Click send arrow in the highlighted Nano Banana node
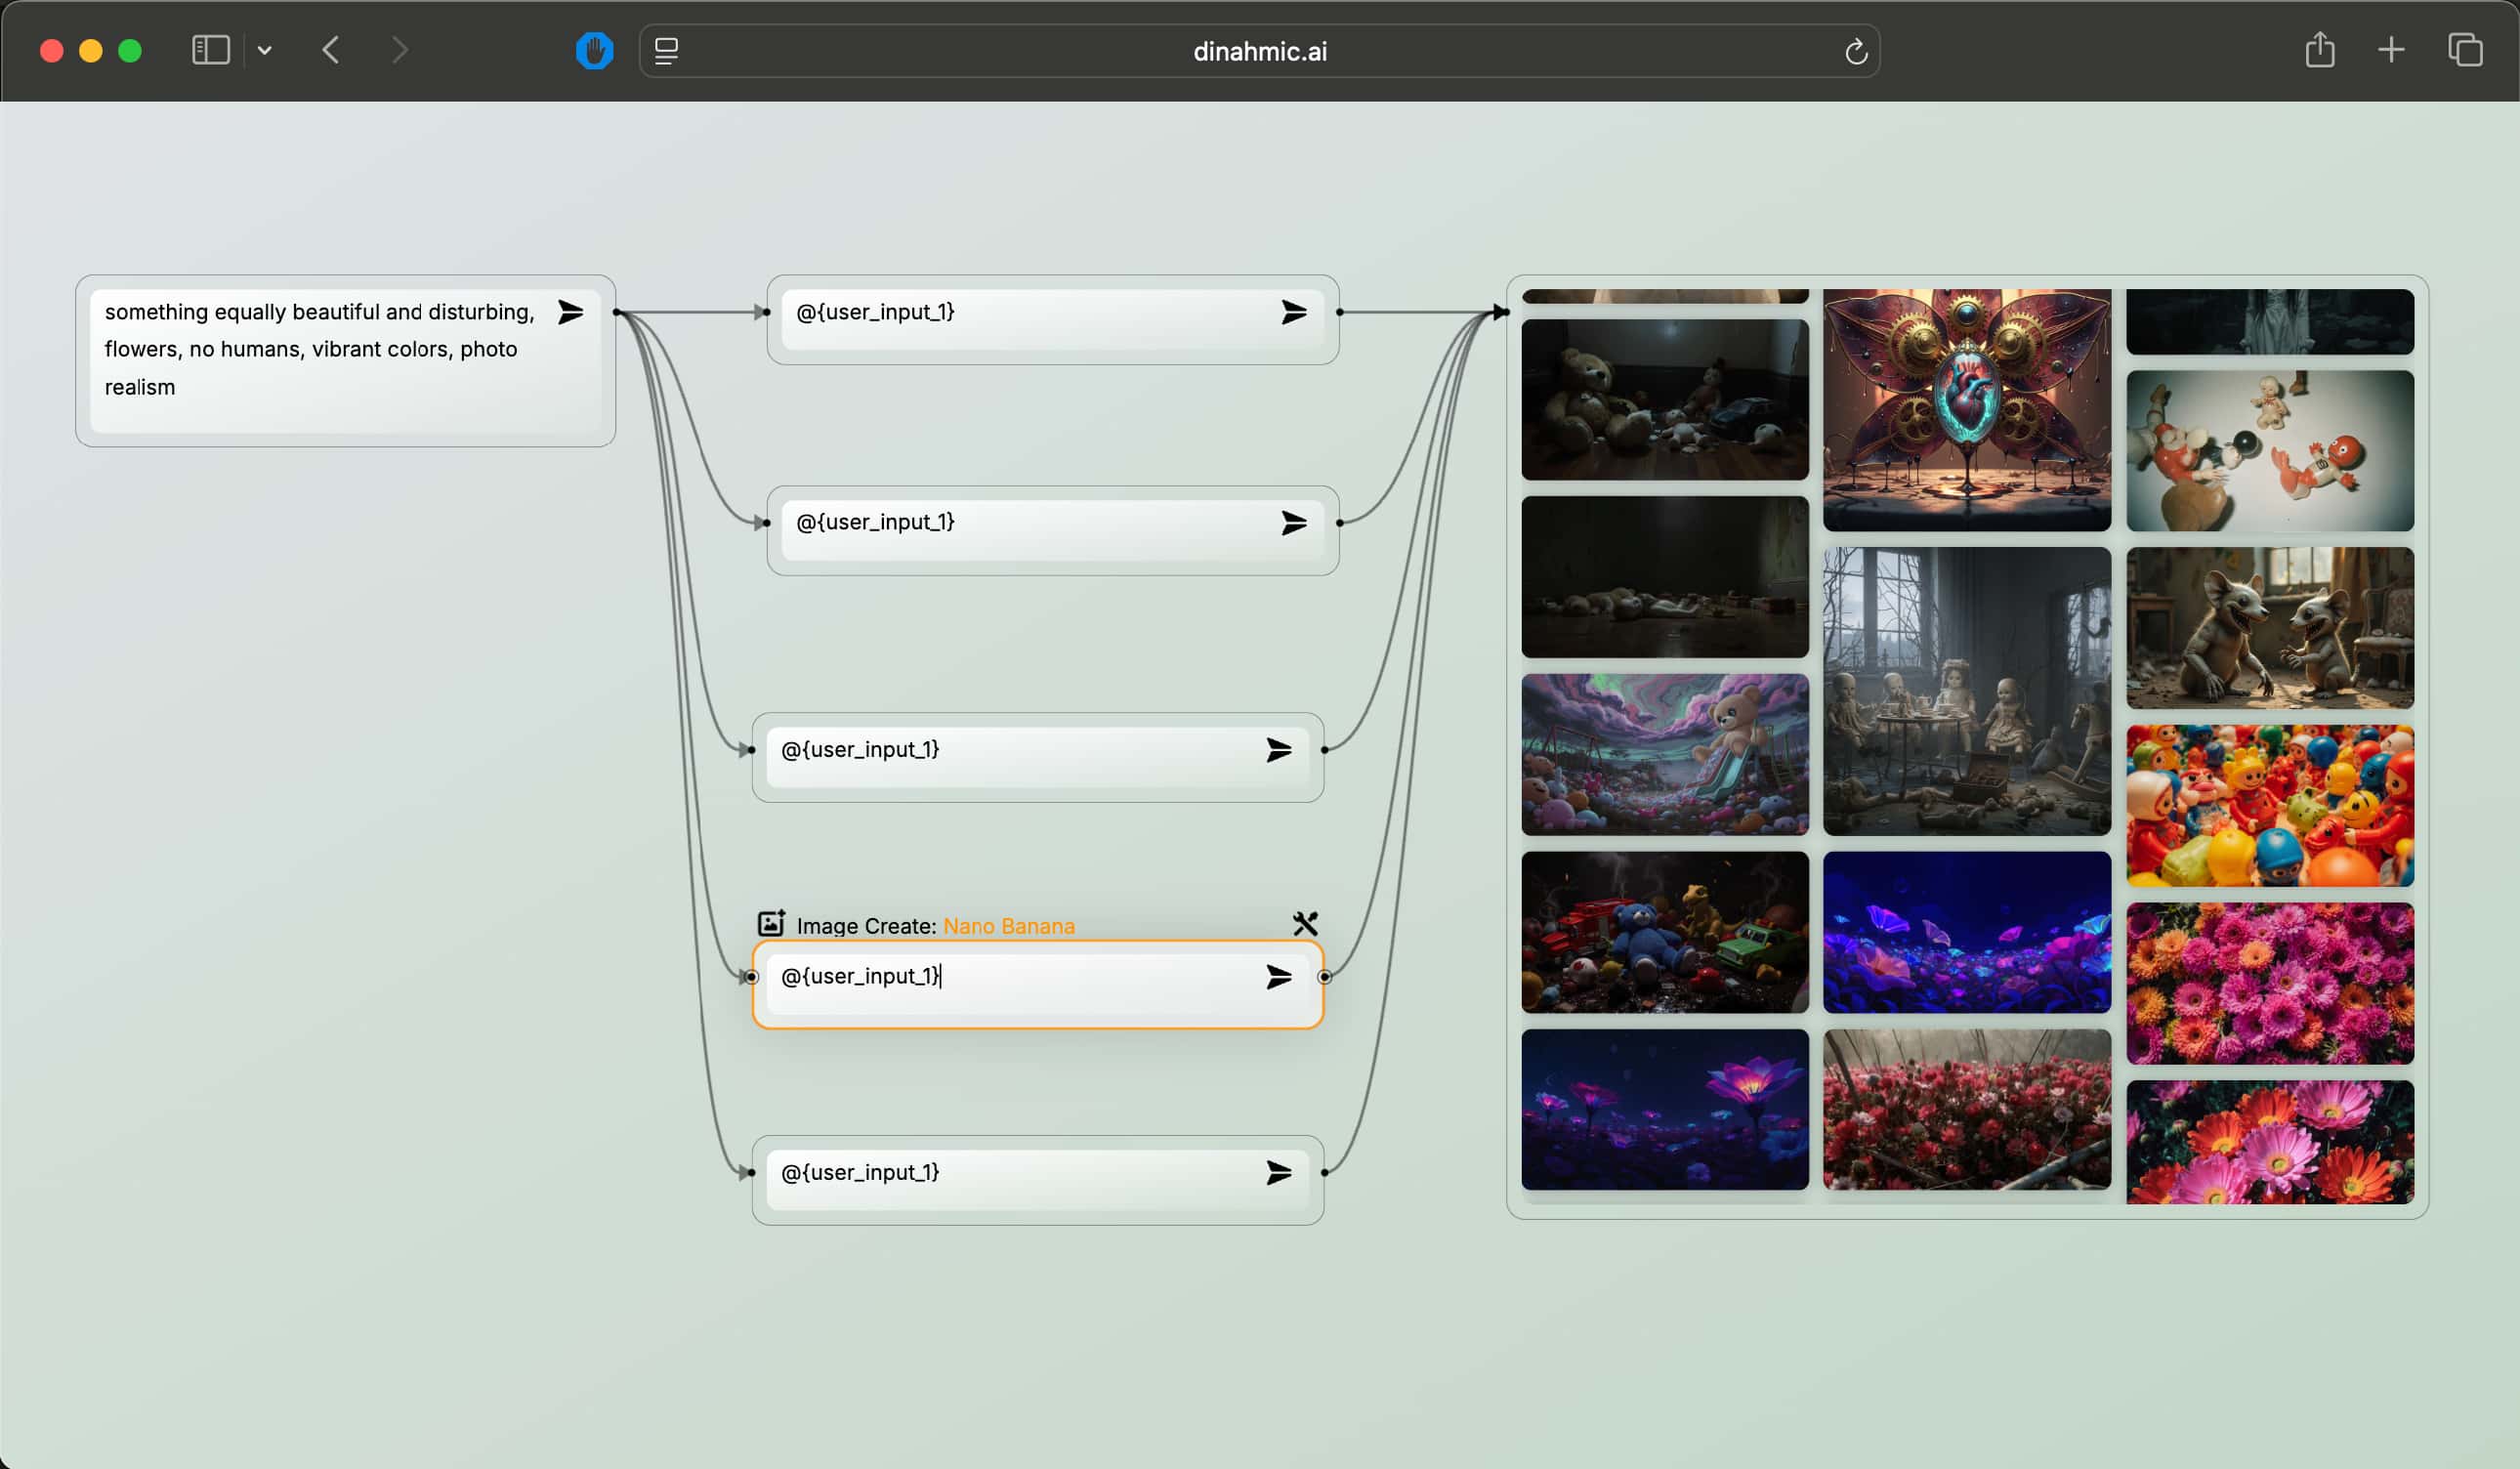 pyautogui.click(x=1279, y=977)
